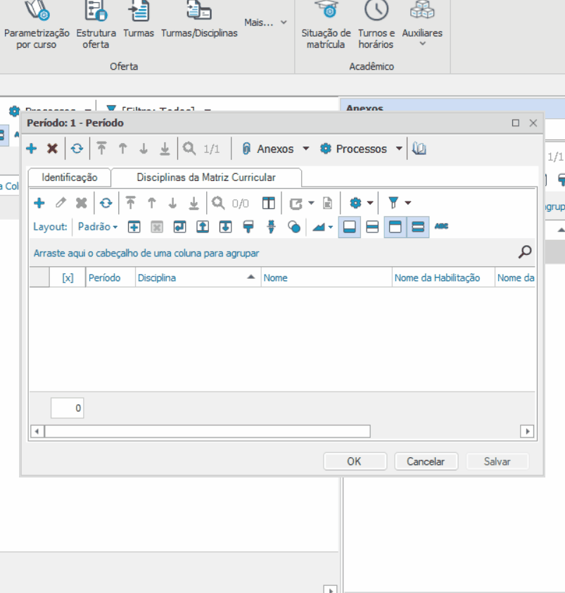The height and width of the screenshot is (593, 565).
Task: Toggle the filter row view button
Action: [418, 227]
